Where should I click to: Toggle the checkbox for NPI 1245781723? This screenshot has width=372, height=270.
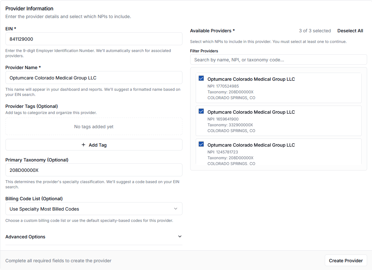[201, 144]
